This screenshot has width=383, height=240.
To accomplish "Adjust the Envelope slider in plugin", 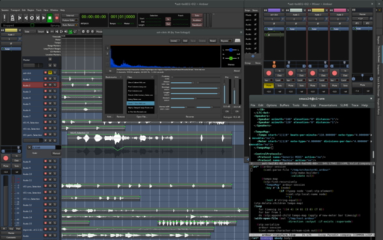I will pos(195,88).
